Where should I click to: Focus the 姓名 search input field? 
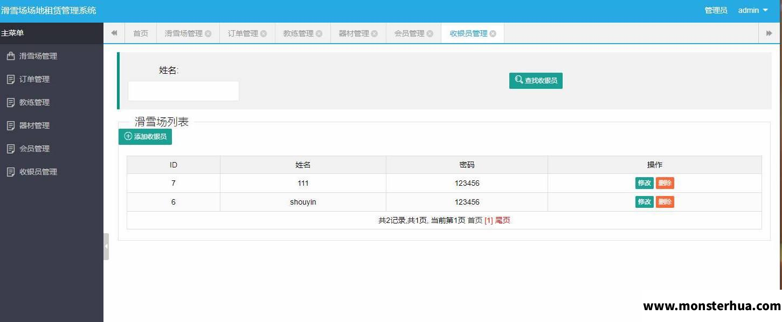click(183, 91)
